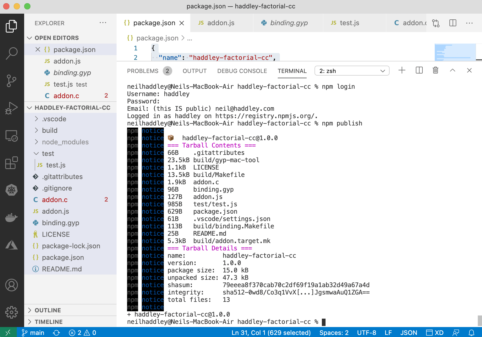Click the editor minimap preview
The image size is (482, 337).
click(455, 52)
